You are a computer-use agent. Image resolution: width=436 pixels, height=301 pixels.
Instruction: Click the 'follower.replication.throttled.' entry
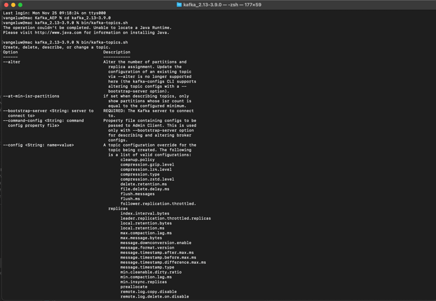158,204
